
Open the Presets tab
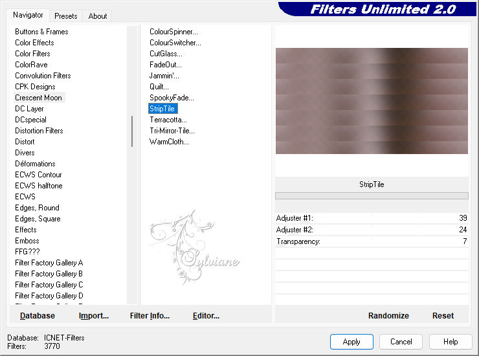coord(65,16)
